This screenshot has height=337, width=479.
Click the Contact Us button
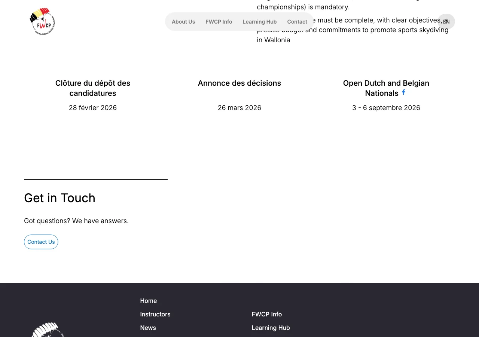(41, 242)
